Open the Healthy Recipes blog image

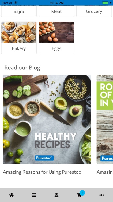pos(47,119)
